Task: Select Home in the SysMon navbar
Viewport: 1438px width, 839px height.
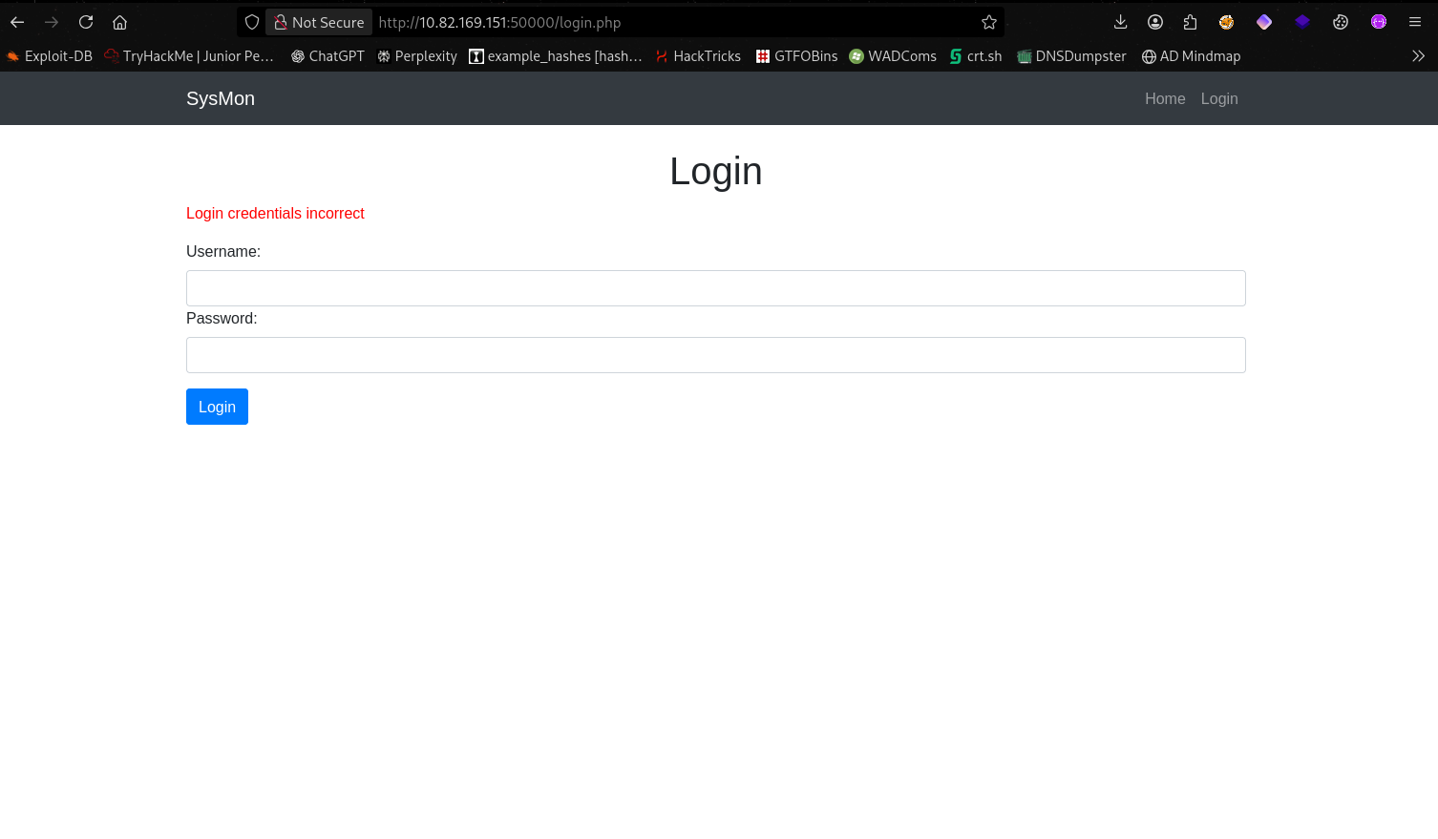Action: click(x=1165, y=98)
